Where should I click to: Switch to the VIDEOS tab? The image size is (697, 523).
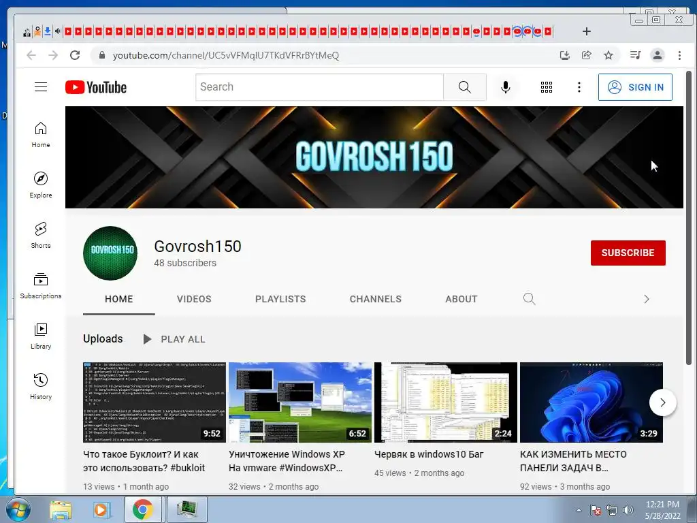point(194,300)
